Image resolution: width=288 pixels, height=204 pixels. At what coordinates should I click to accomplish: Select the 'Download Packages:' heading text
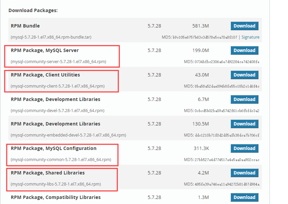pyautogui.click(x=33, y=10)
